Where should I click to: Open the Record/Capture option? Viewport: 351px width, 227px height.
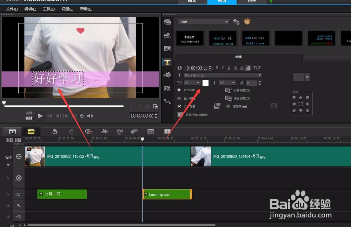coord(88,132)
